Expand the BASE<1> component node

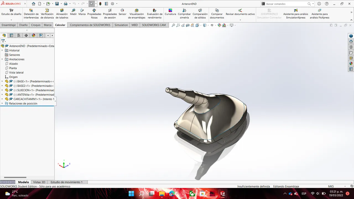tap(2, 81)
